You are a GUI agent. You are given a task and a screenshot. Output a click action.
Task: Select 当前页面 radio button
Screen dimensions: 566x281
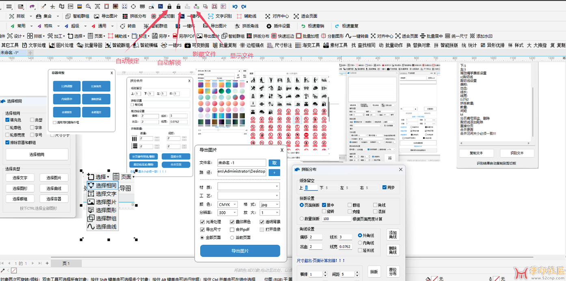pos(232,237)
